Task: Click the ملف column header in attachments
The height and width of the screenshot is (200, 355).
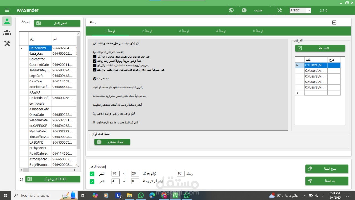Action: point(316,60)
